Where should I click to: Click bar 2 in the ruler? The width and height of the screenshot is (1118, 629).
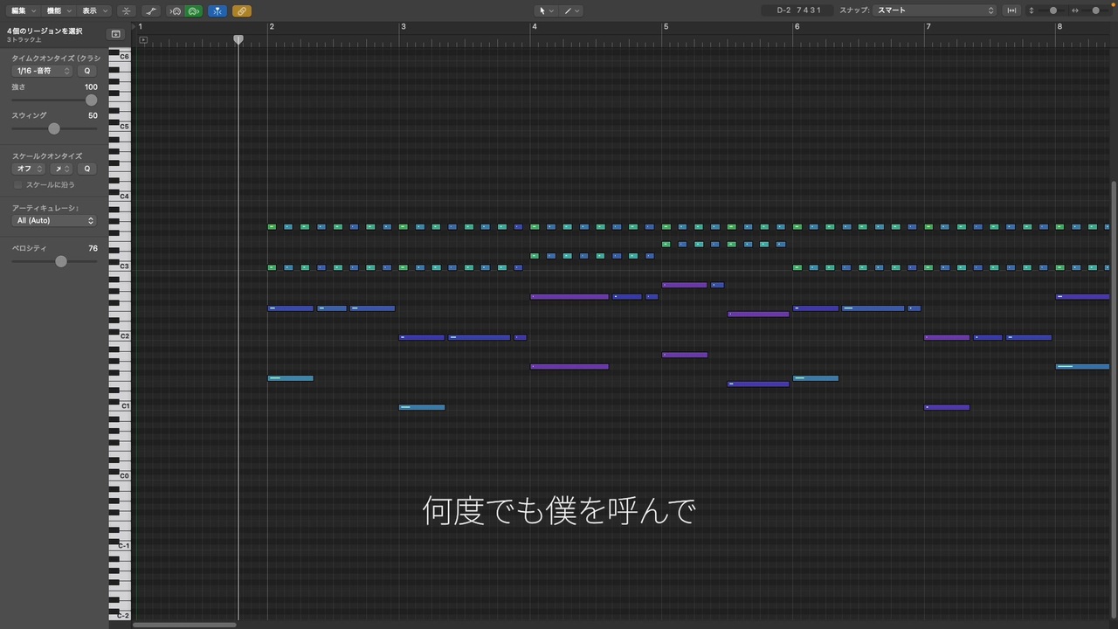point(272,27)
